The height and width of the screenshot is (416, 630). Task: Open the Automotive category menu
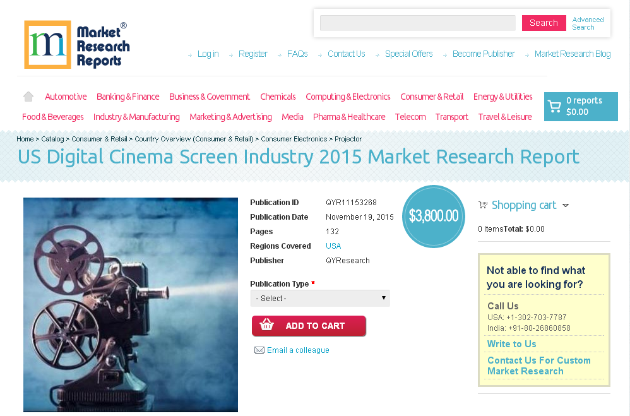(66, 97)
